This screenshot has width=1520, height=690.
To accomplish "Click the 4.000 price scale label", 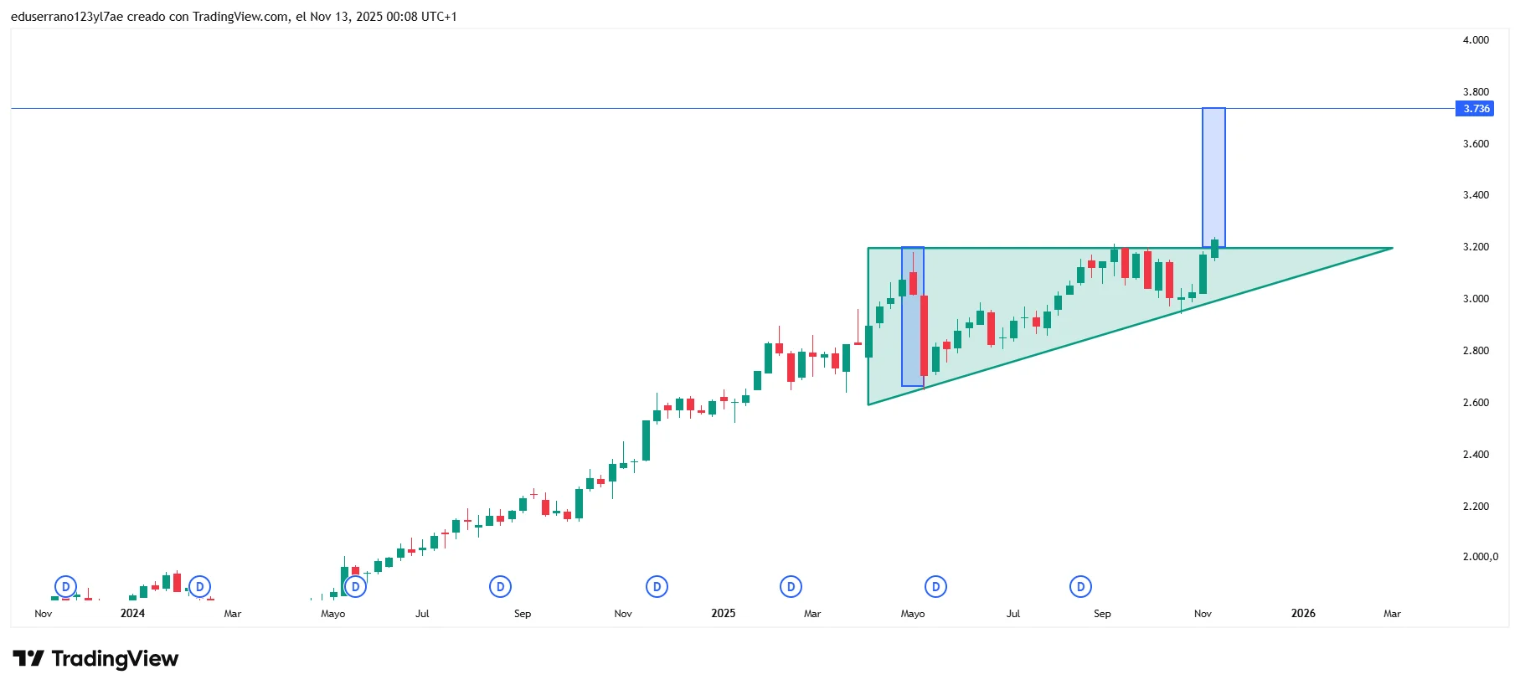I will pos(1476,40).
